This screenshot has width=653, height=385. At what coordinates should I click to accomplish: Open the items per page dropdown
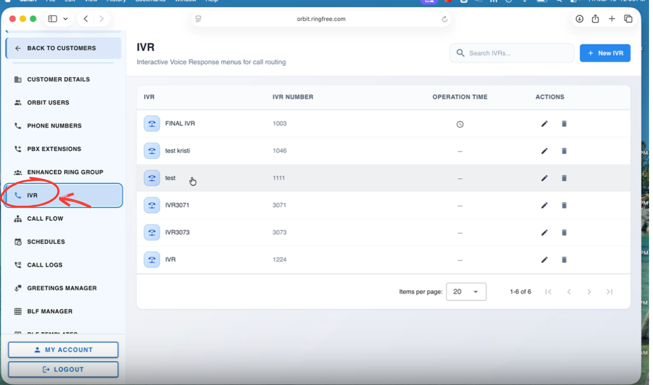[466, 292]
